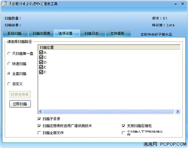Select the 选项设置 tab

(x=67, y=33)
